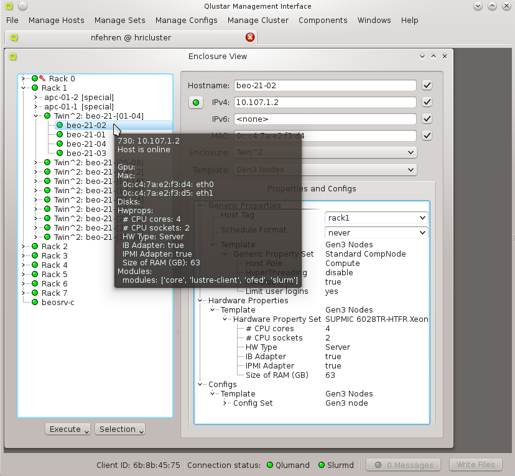This screenshot has width=515, height=476.
Task: Click green status dot of beo-21-02
Action: point(60,125)
